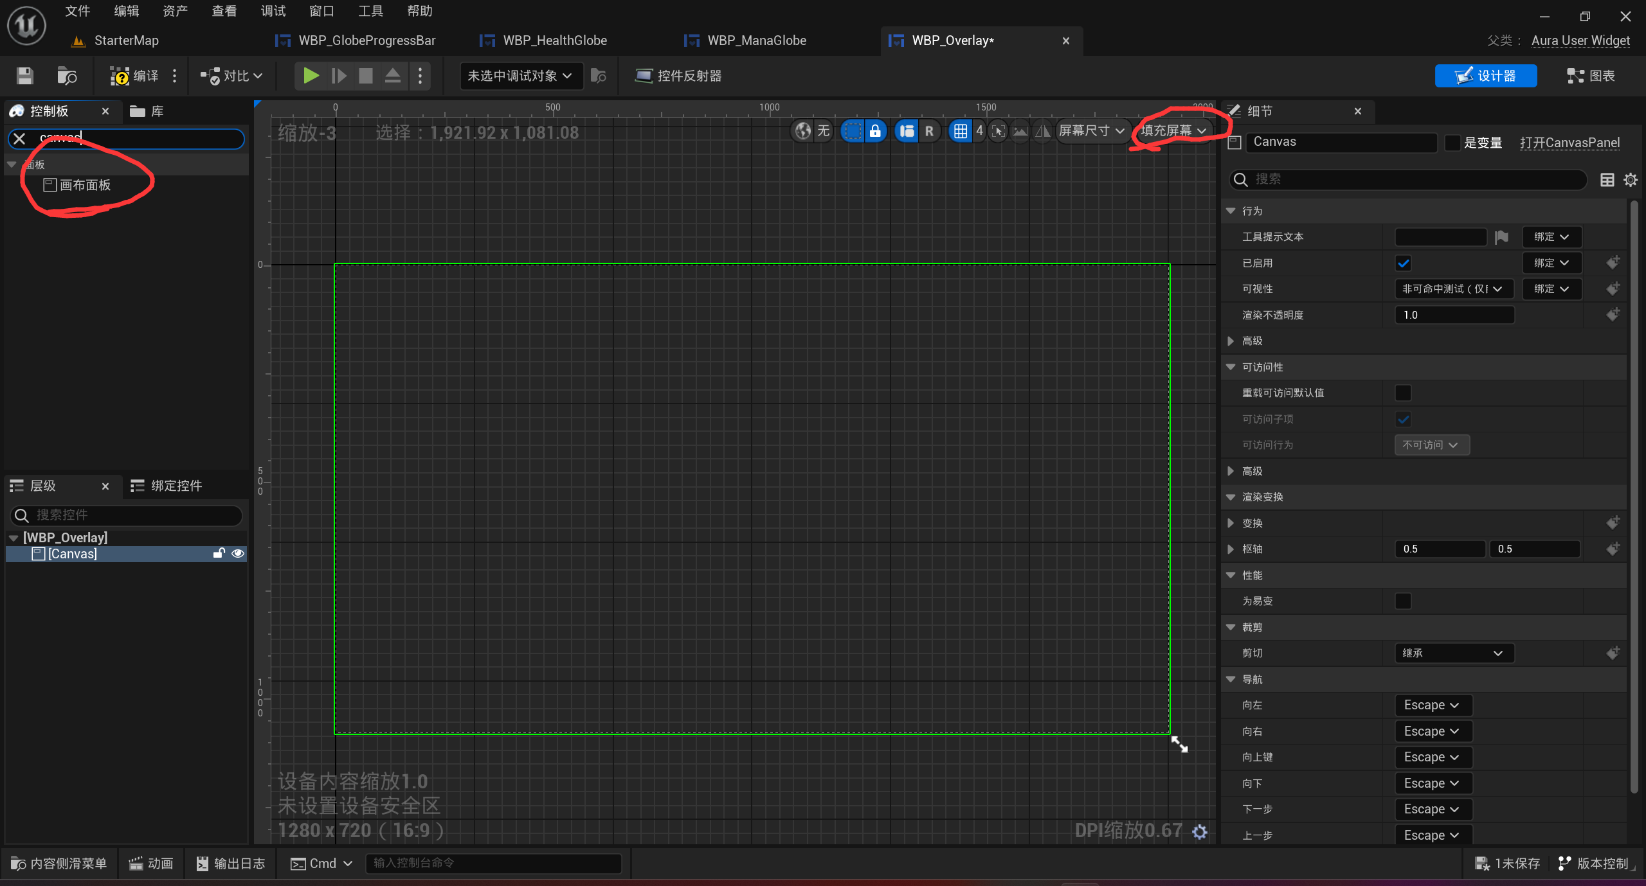Switch to Graph mode (图表)
Image resolution: width=1646 pixels, height=886 pixels.
tap(1591, 76)
